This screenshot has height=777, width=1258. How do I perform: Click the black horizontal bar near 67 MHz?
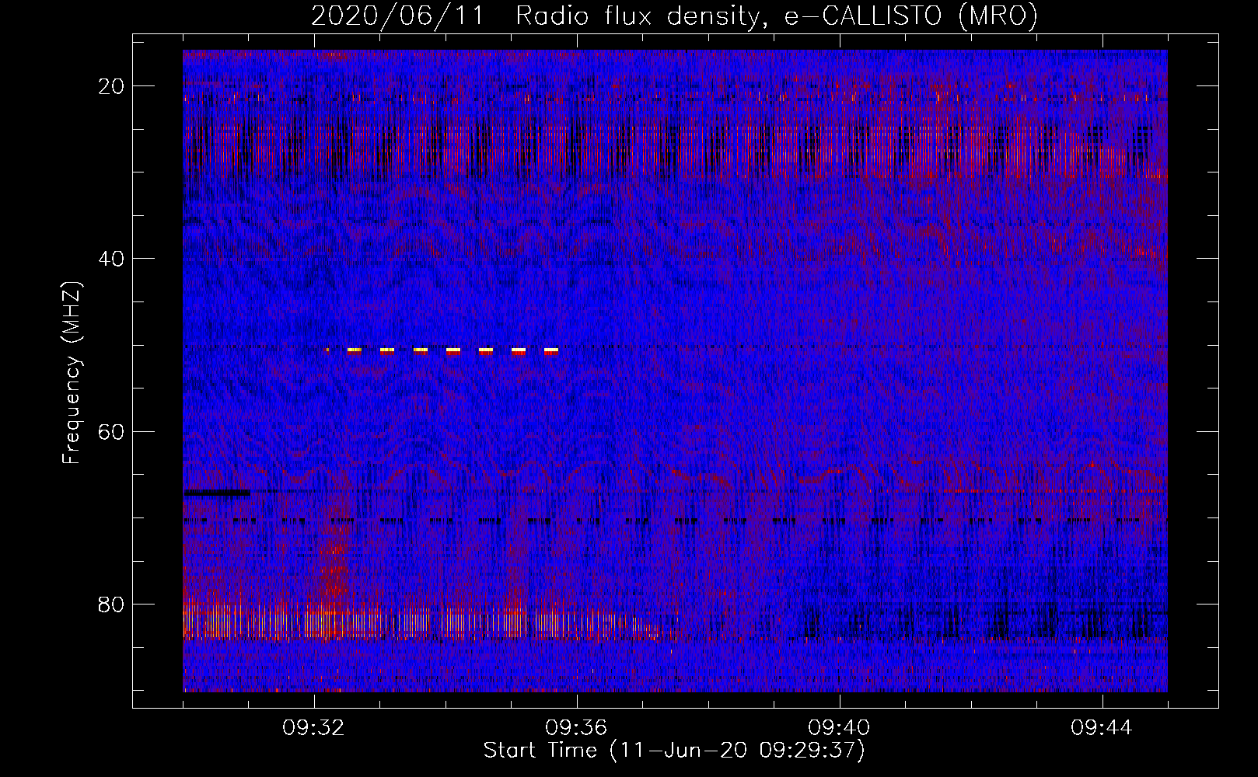(x=217, y=493)
